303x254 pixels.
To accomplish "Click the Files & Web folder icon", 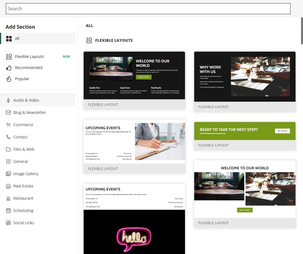I will pos(8,149).
